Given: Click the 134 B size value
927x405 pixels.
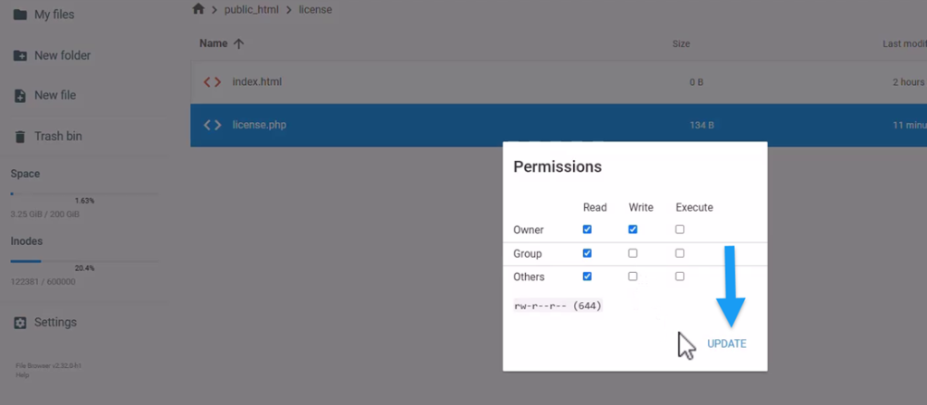Looking at the screenshot, I should [702, 126].
